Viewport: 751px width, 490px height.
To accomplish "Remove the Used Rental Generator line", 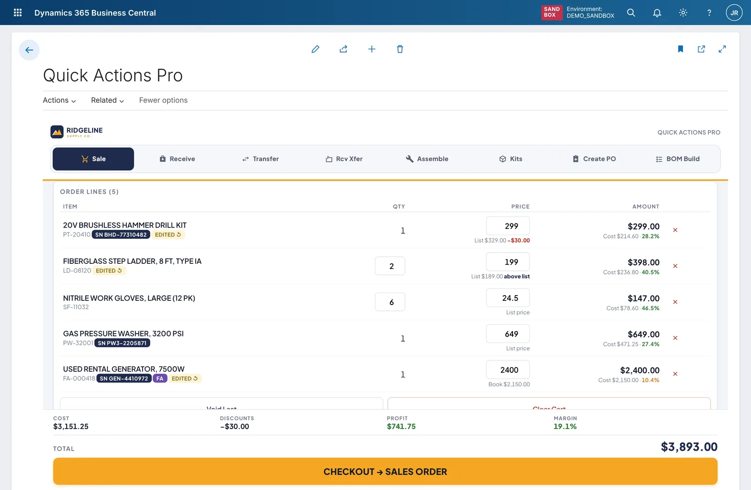I will [675, 374].
